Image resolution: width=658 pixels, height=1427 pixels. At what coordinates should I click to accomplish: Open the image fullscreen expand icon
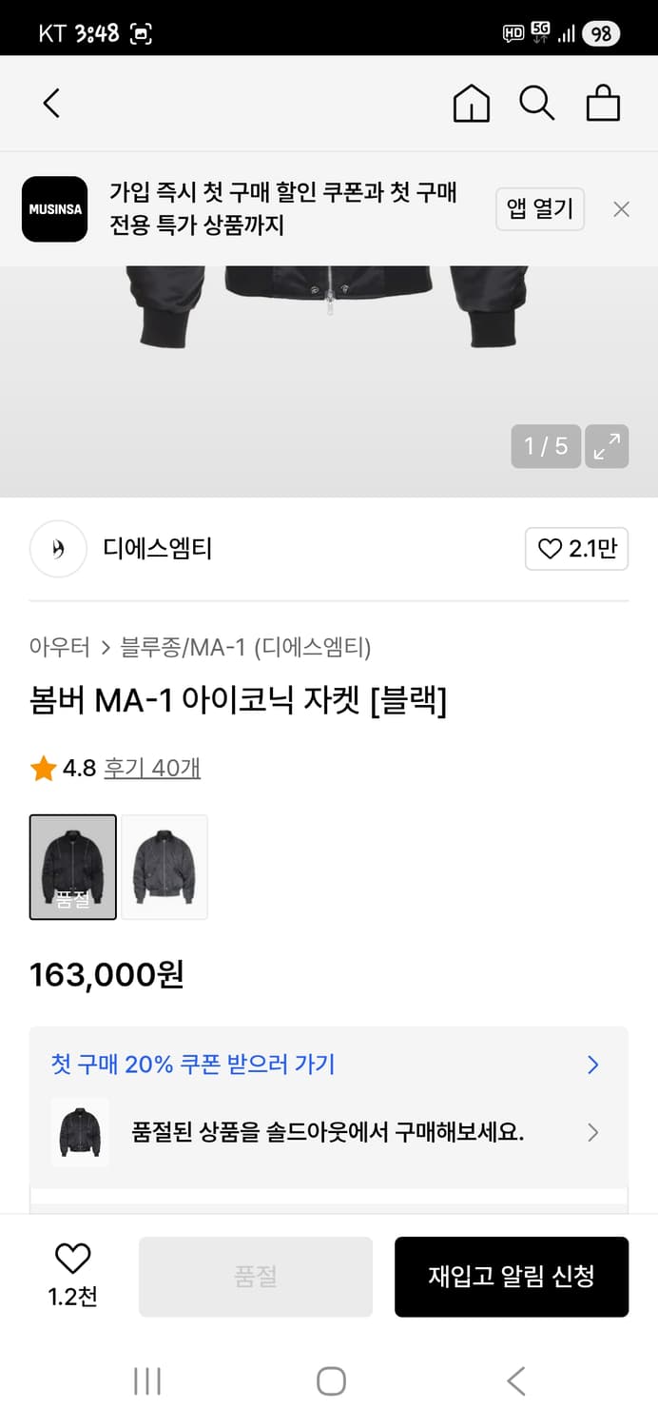coord(607,445)
